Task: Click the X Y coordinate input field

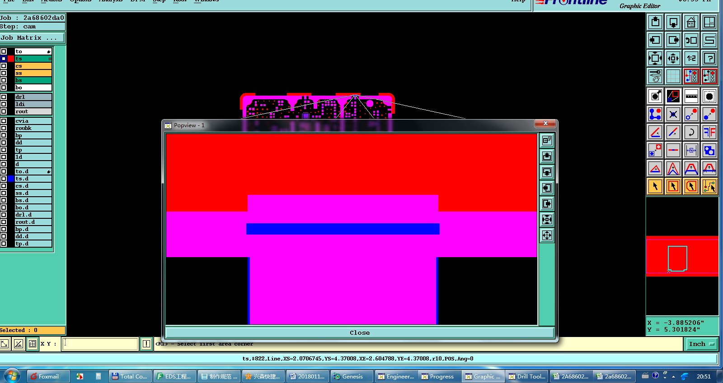Action: click(100, 344)
